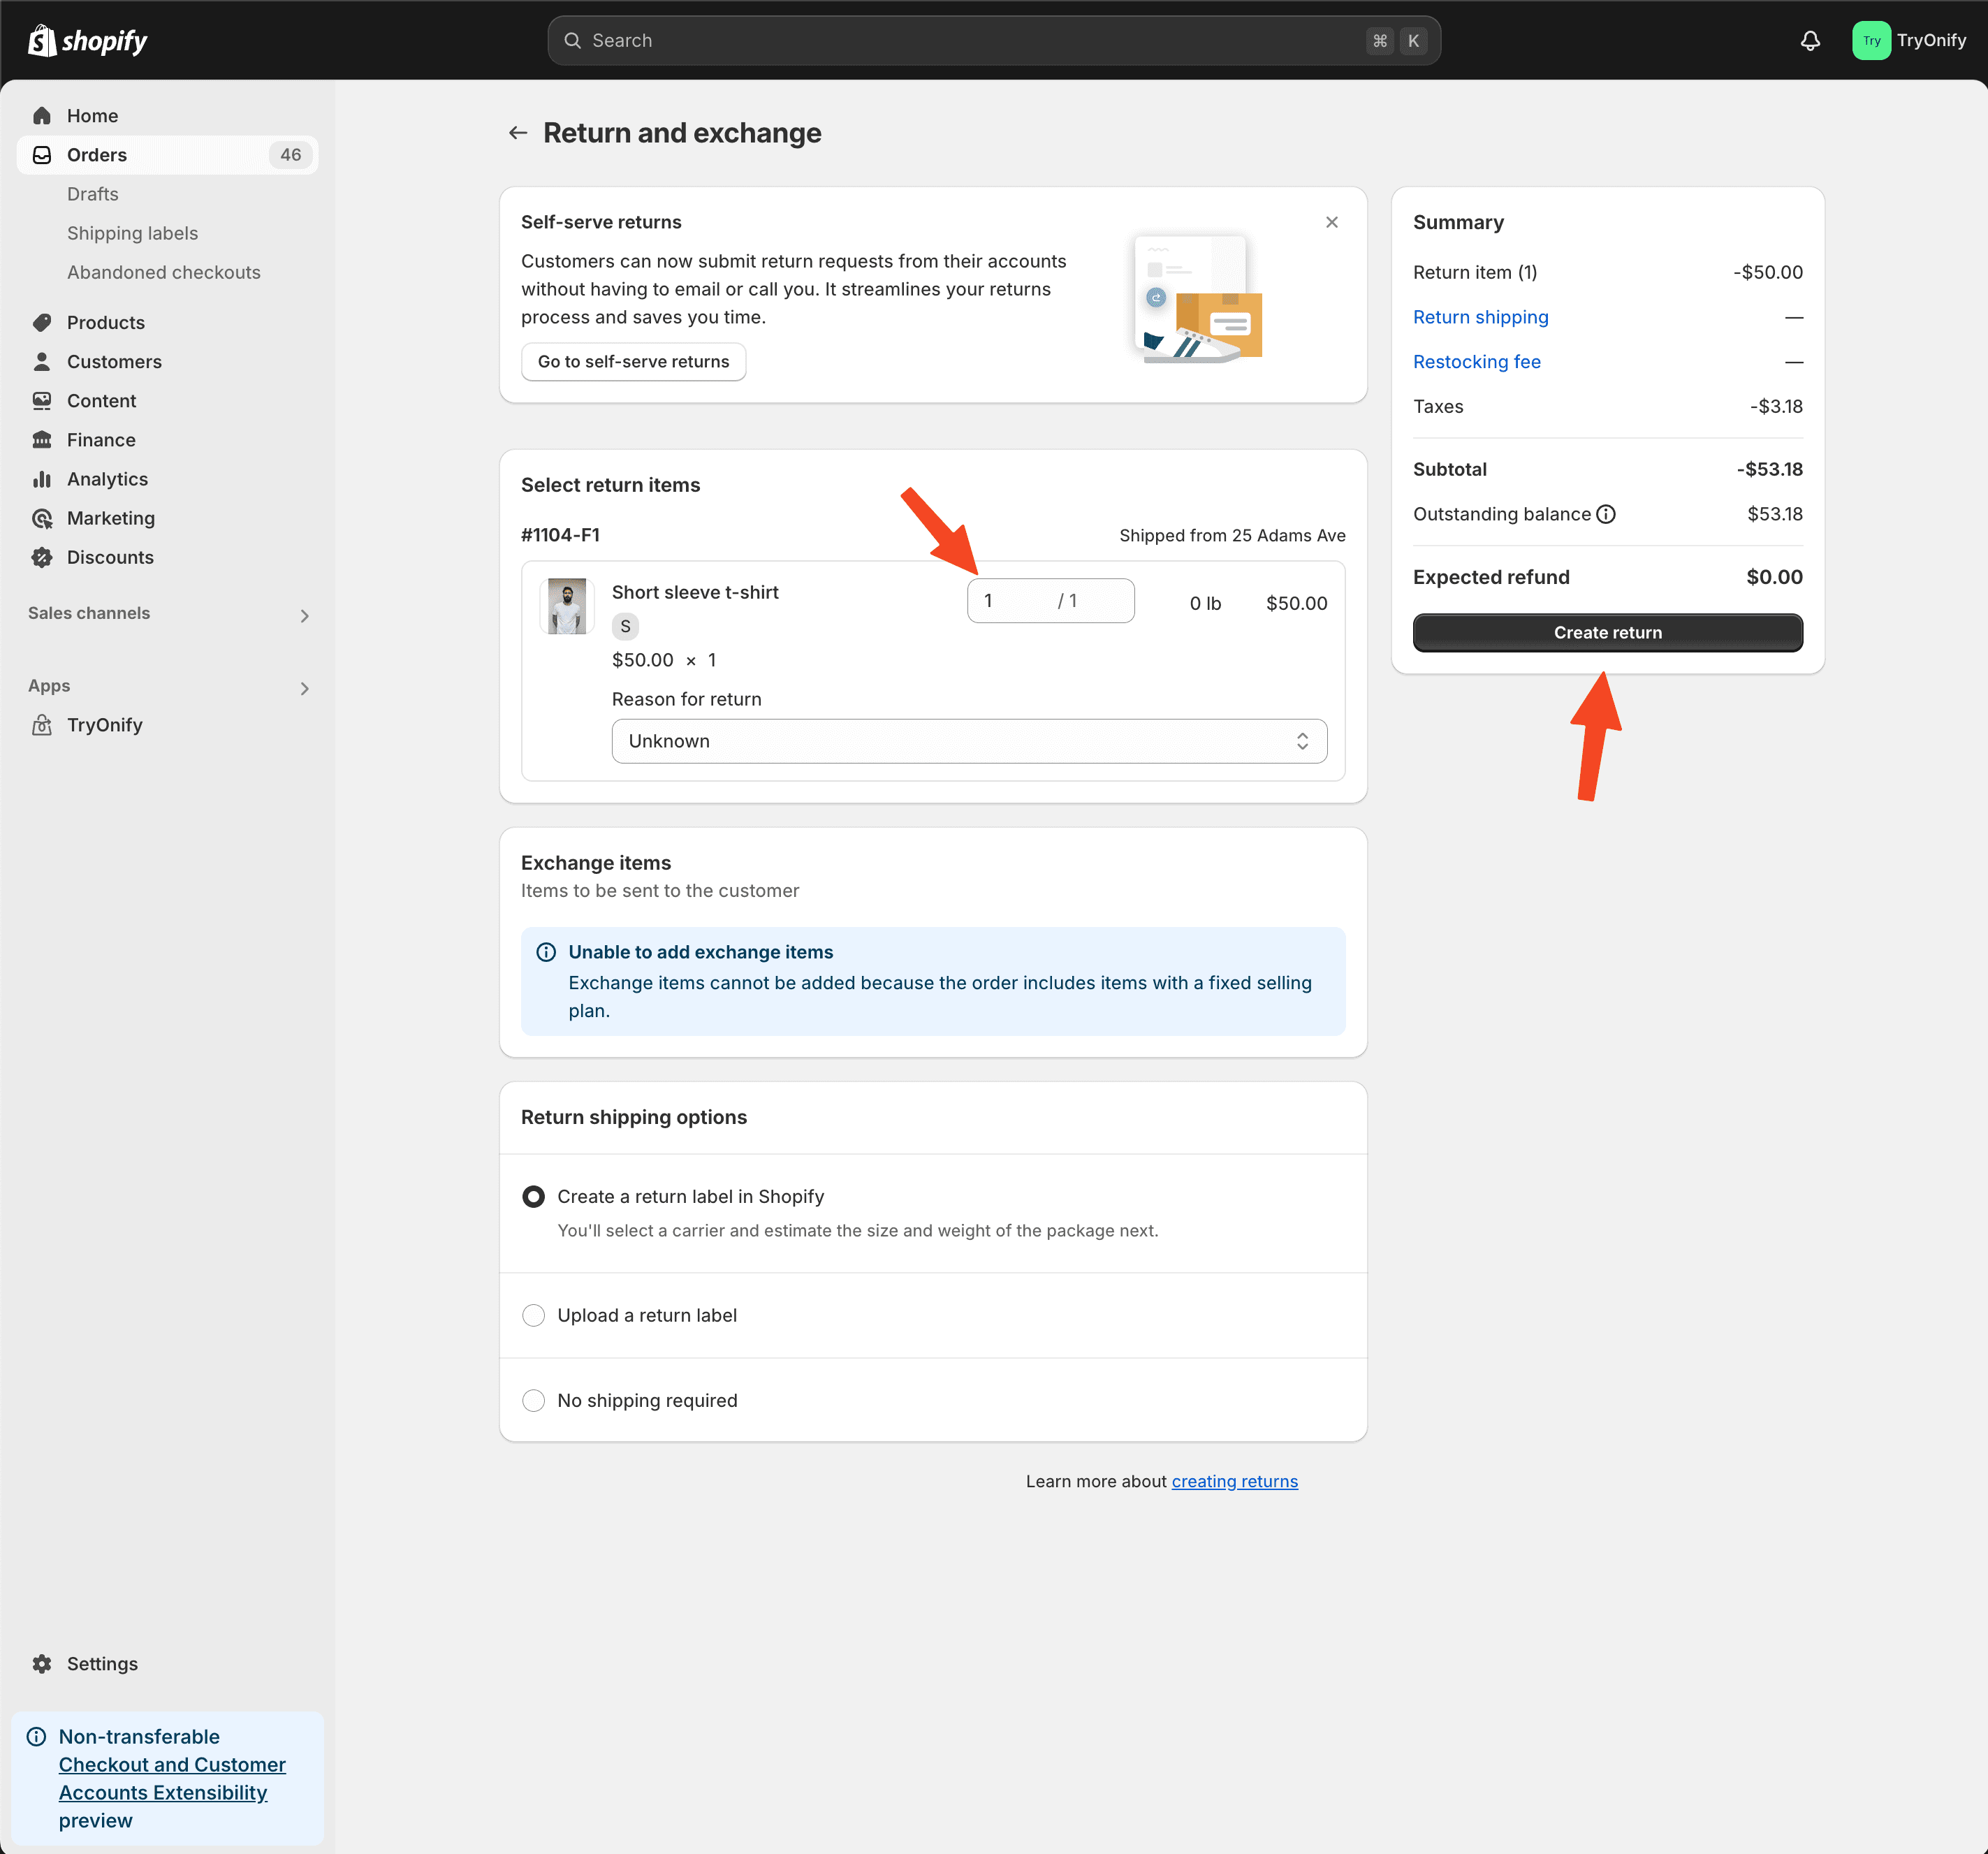Expand the Apps section chevron
The width and height of the screenshot is (1988, 1854).
tap(305, 688)
